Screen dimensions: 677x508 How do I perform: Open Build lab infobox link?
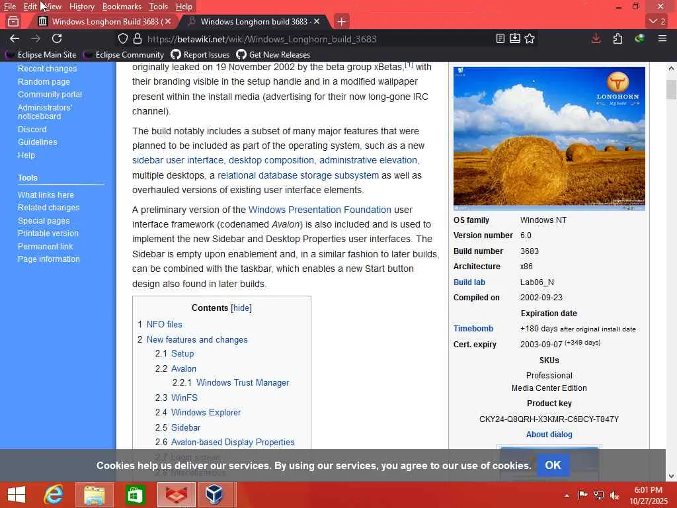pos(469,282)
